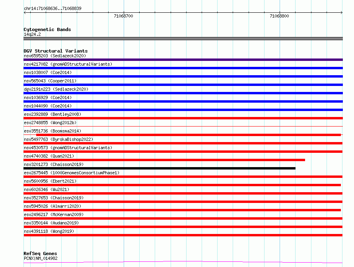Screen dimensions: 354x267
Task: Open esv3551736 (Boomsma2014) label
Action: (x=53, y=131)
